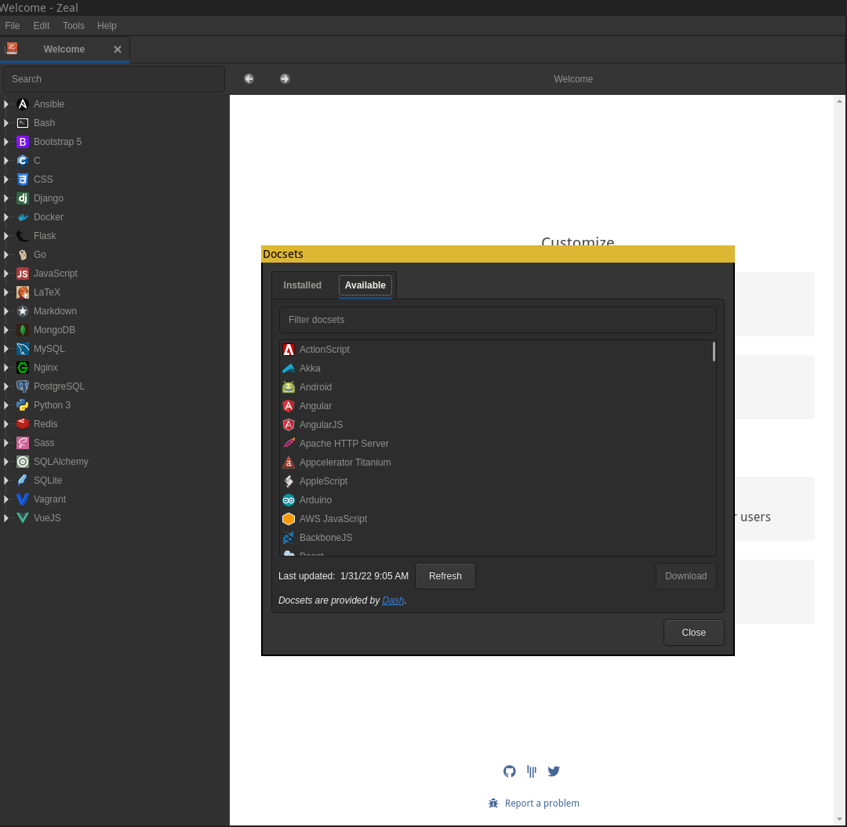Viewport: 847px width, 827px height.
Task: Expand the PostgreSQL docset arrow
Action: (x=6, y=386)
